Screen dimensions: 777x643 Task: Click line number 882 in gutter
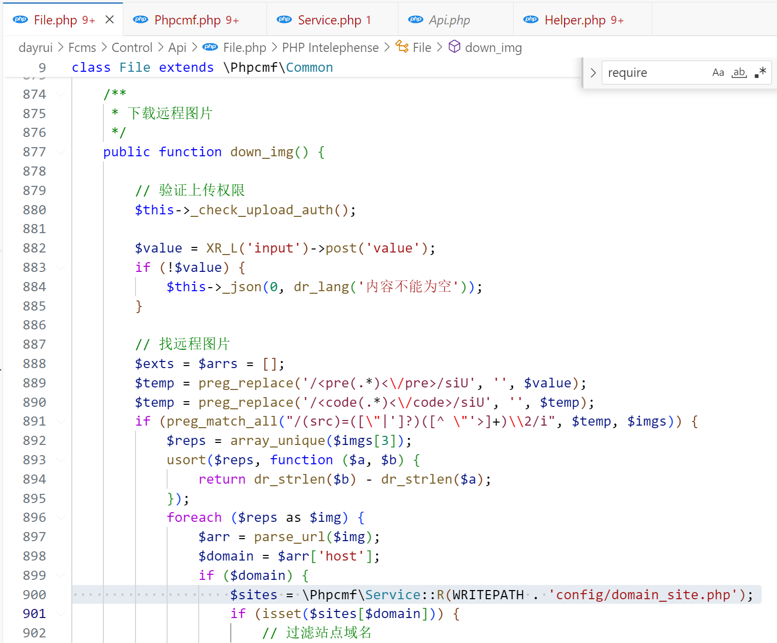tap(34, 248)
